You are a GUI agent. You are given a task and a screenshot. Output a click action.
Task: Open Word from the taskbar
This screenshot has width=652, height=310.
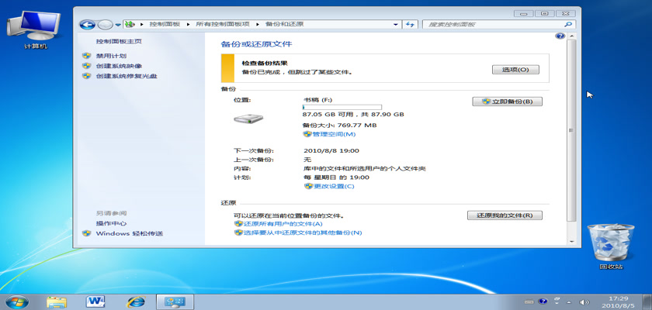(96, 300)
